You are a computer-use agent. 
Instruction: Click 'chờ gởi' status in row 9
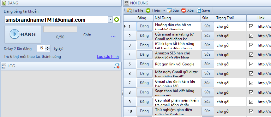[231, 102]
